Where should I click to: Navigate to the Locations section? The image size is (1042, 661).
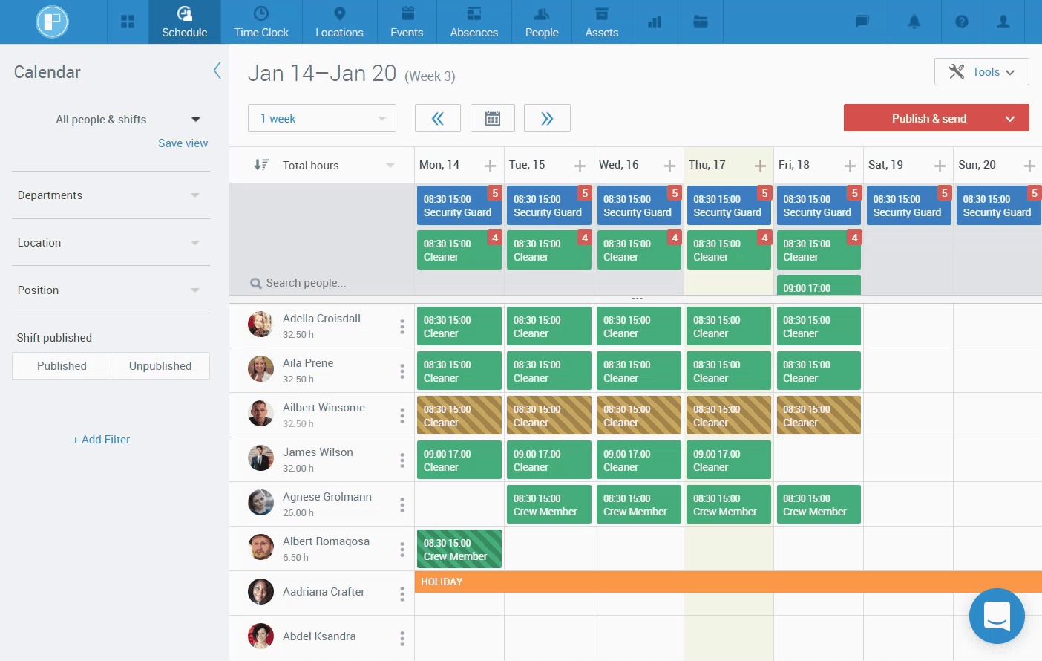click(339, 22)
